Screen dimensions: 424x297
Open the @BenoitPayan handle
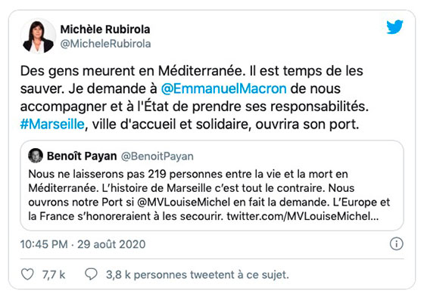click(x=157, y=156)
